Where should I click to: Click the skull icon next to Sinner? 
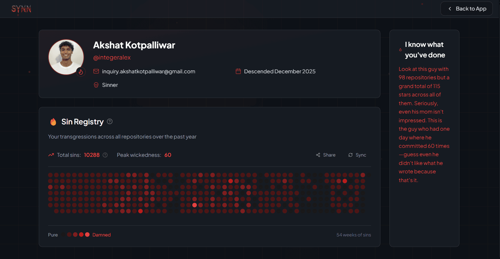click(96, 85)
